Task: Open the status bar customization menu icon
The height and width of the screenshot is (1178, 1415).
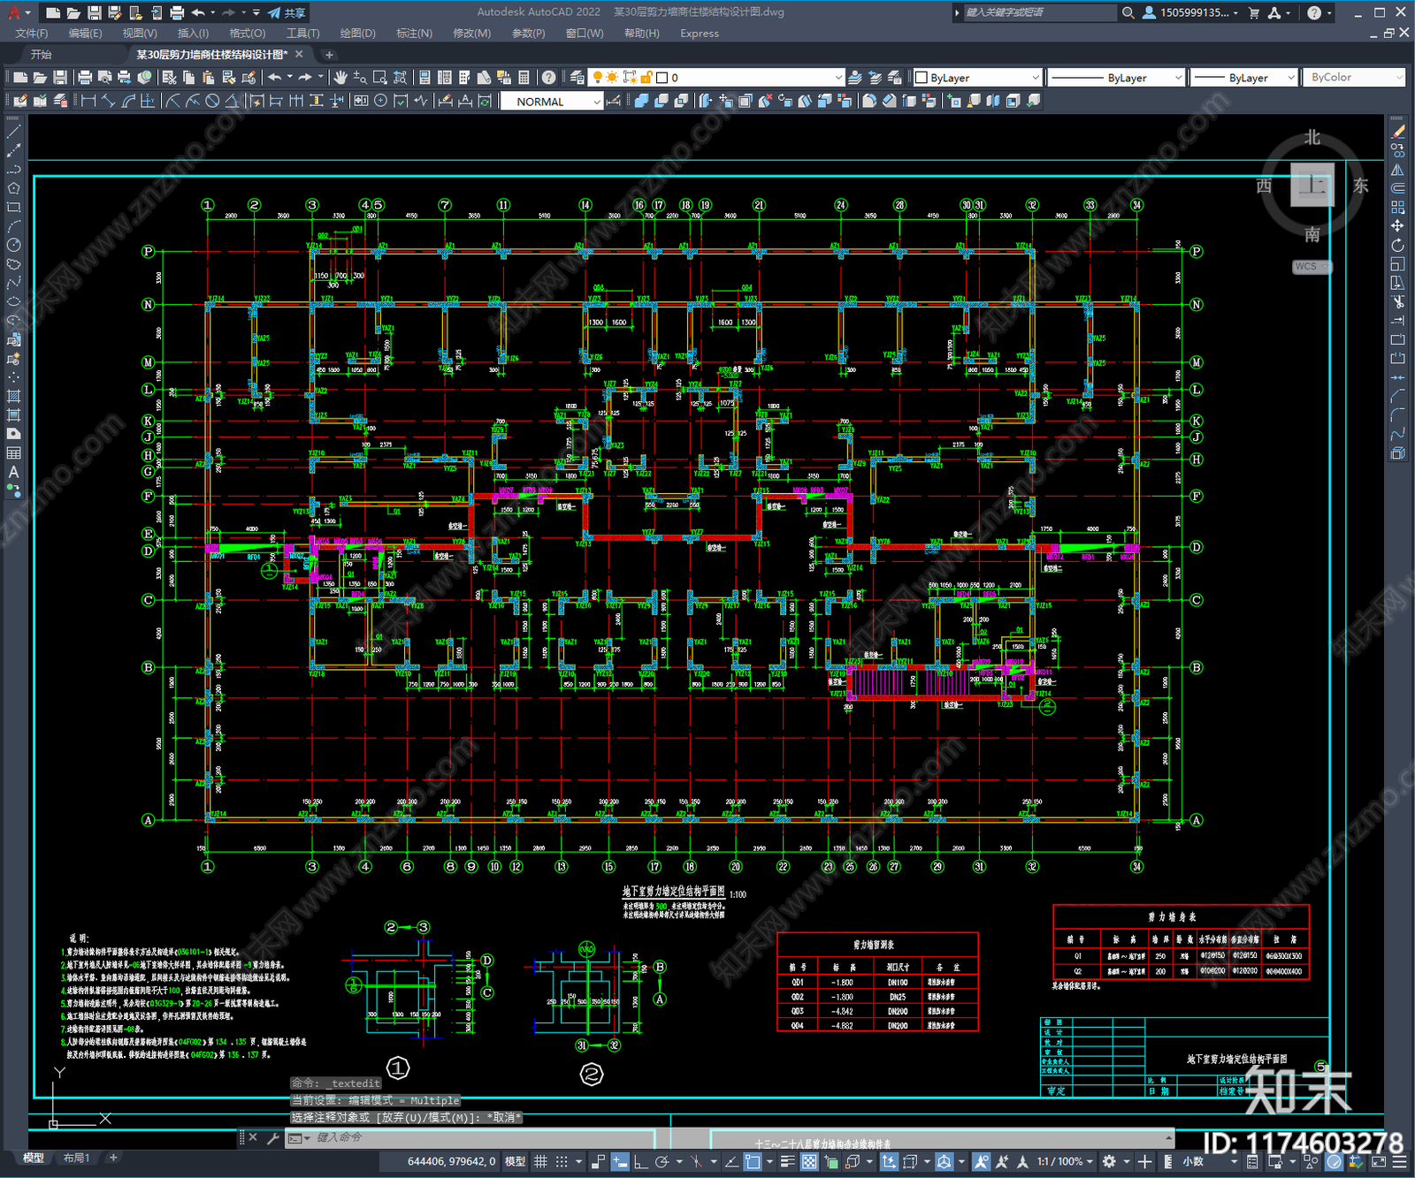Action: click(x=1400, y=1161)
